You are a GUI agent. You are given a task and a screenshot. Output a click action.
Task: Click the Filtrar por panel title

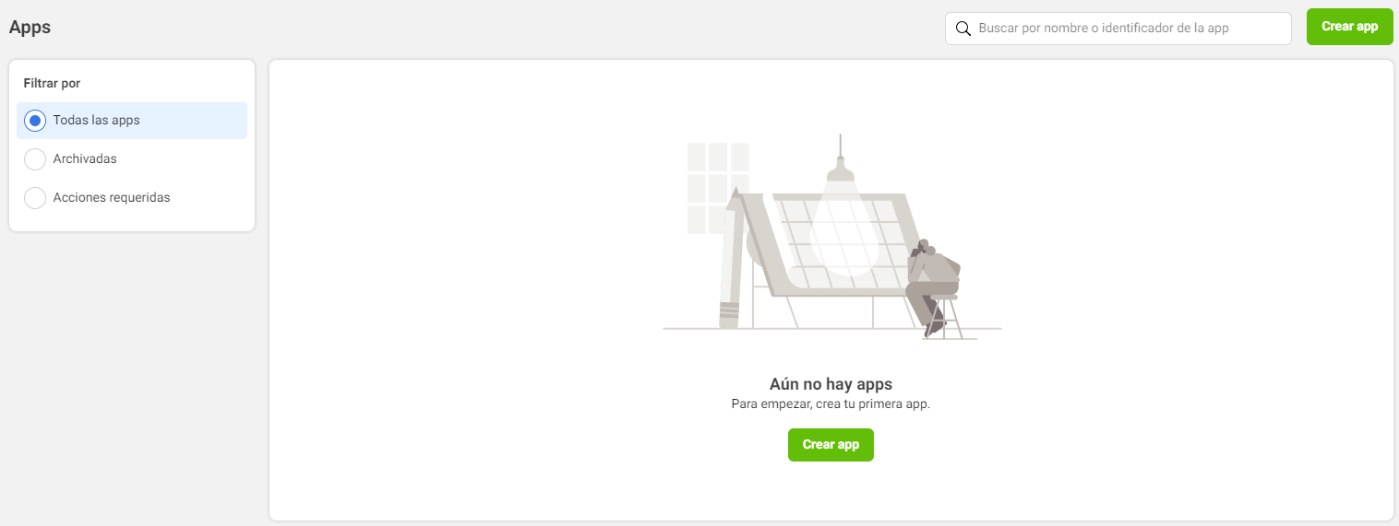click(52, 84)
